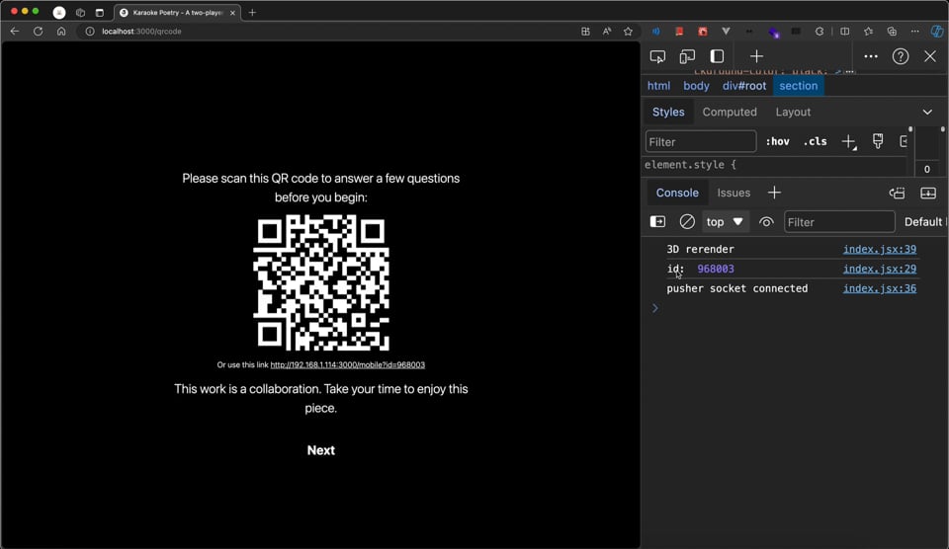Create a live expression with eye icon
This screenshot has height=549, width=949.
pos(766,222)
